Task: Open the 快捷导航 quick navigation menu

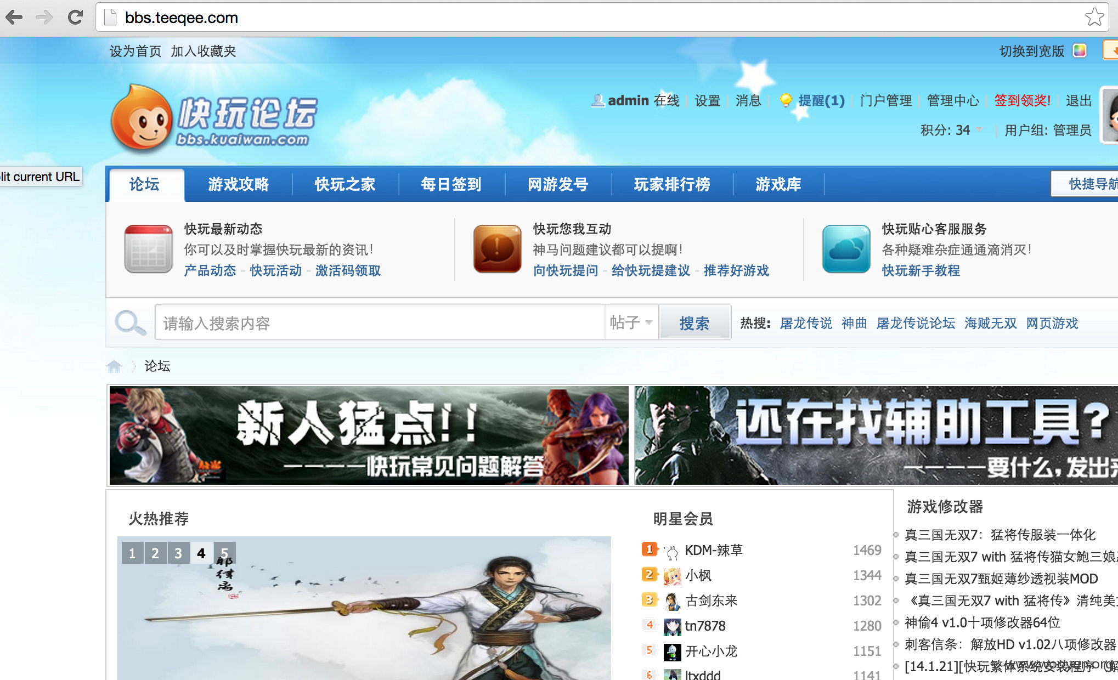Action: [x=1085, y=184]
